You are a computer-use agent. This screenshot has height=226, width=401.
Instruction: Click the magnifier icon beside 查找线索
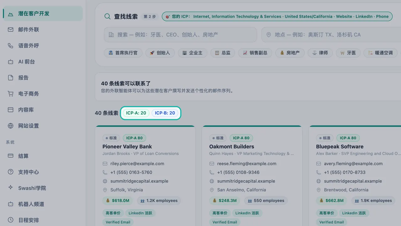pos(107,17)
